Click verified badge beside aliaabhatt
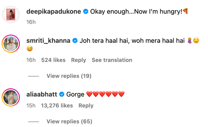208x127 pixels. point(62,94)
